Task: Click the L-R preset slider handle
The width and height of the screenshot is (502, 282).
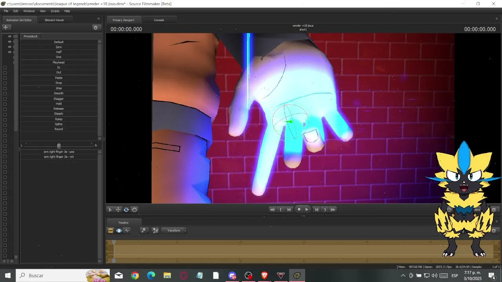Action: click(x=59, y=145)
